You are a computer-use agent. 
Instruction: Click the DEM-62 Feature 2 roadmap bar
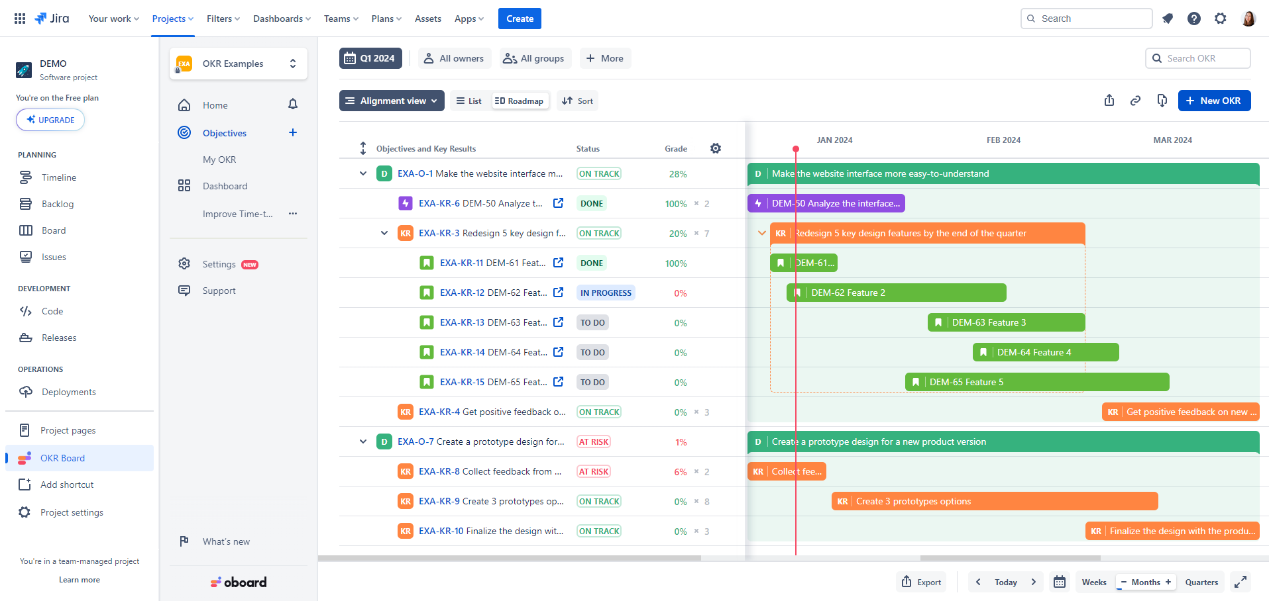coord(897,293)
